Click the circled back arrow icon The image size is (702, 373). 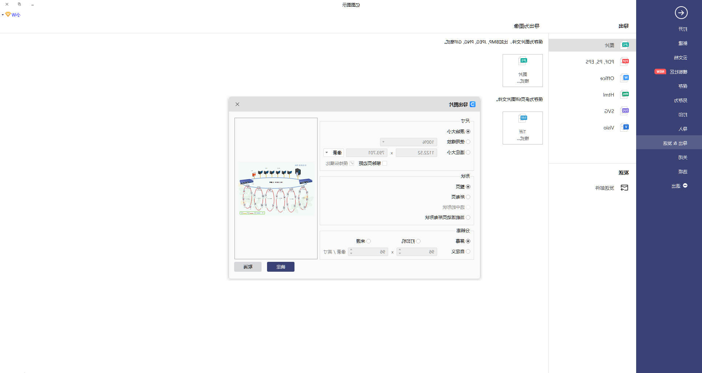click(681, 13)
